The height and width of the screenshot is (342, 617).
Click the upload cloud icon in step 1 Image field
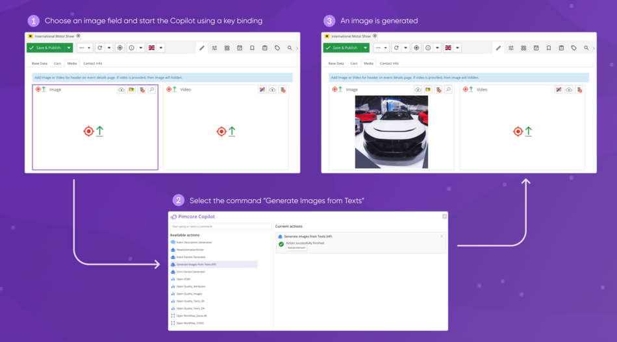click(121, 90)
